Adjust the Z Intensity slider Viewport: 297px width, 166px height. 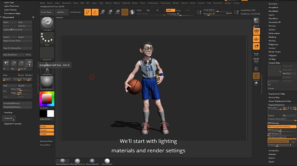180,14
